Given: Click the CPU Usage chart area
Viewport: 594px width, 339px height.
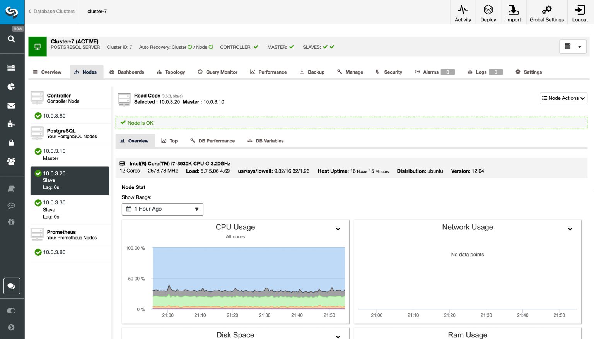Looking at the screenshot, I should pyautogui.click(x=248, y=278).
